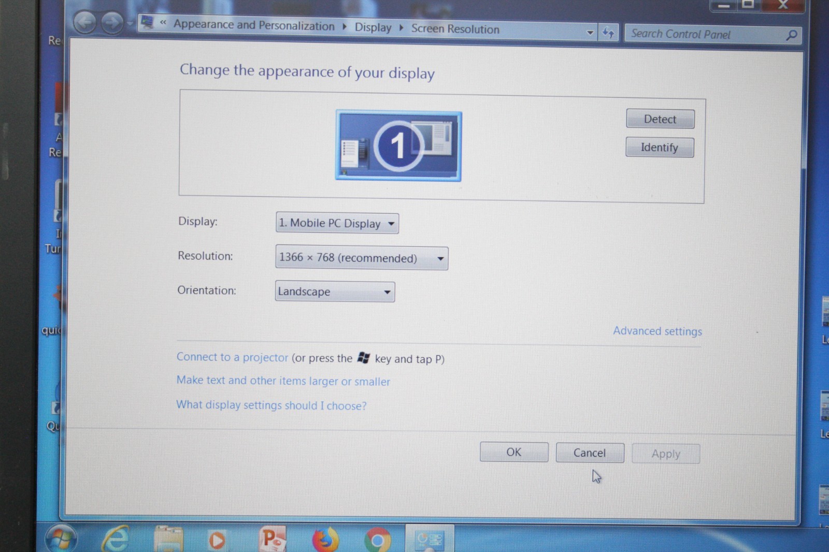829x552 pixels.
Task: Open the Windows Start orb
Action: coord(61,538)
